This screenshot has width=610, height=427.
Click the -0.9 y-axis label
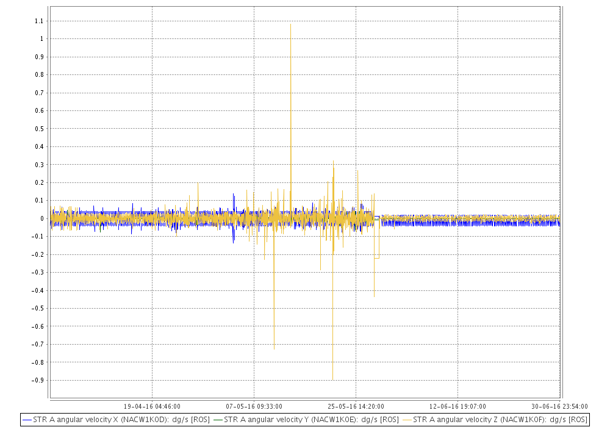point(38,380)
